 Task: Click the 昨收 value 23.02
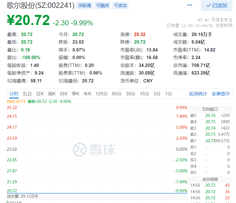pos(78,42)
